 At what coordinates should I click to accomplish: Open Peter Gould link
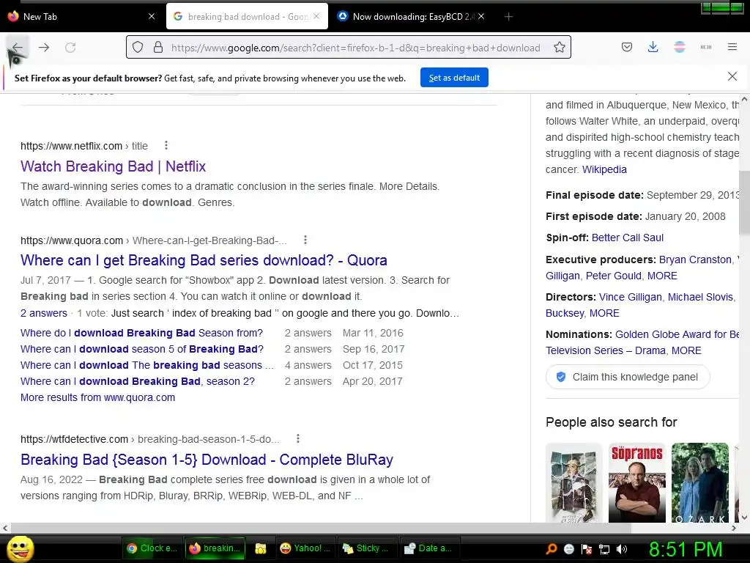pyautogui.click(x=614, y=276)
